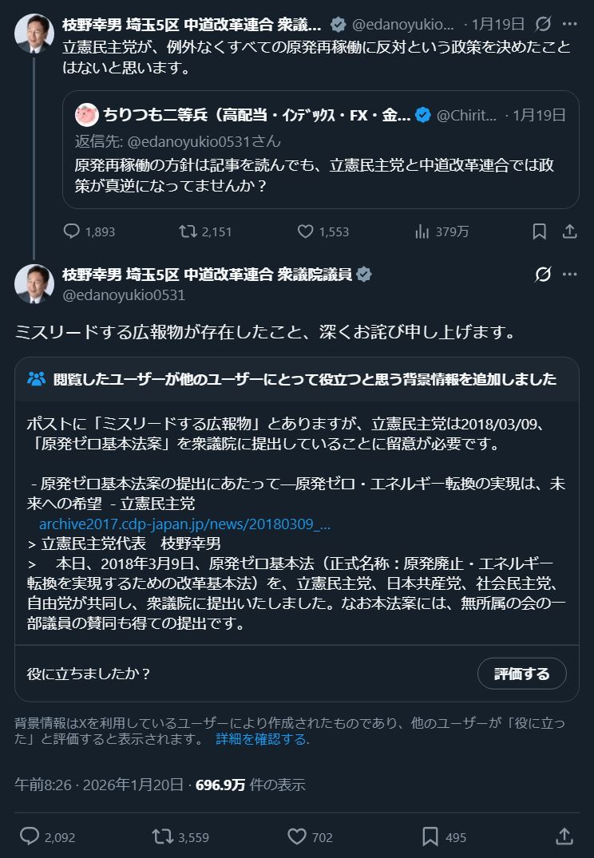Screen dimensions: 594x858
Task: Repost the main apology post
Action: [163, 836]
